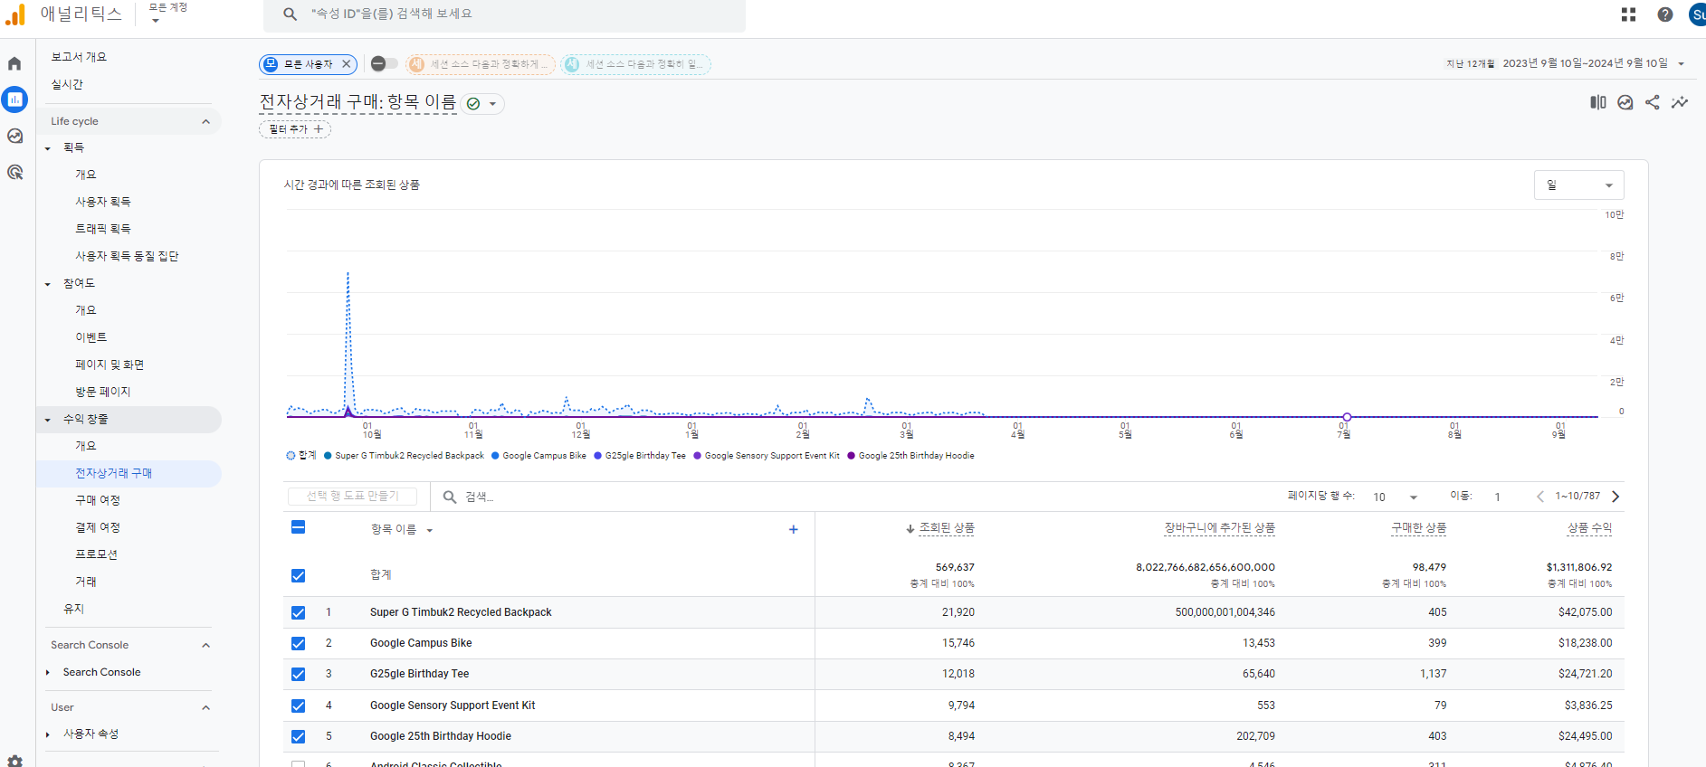Select 트래픽 획득 report
The width and height of the screenshot is (1706, 767).
pos(103,229)
